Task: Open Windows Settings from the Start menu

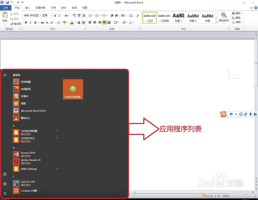Action: tap(5, 184)
